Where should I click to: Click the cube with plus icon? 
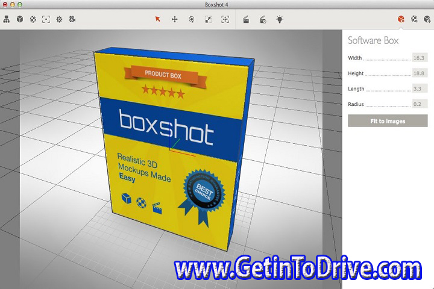pos(427,19)
